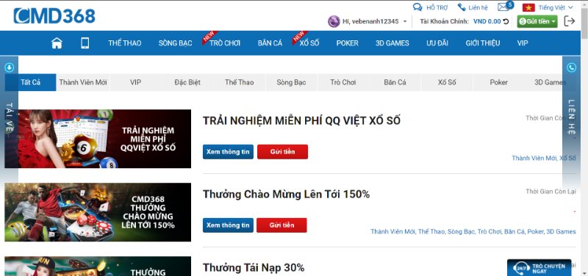Open the Thưởng Chào Mừng 150% banner image

(x=98, y=212)
